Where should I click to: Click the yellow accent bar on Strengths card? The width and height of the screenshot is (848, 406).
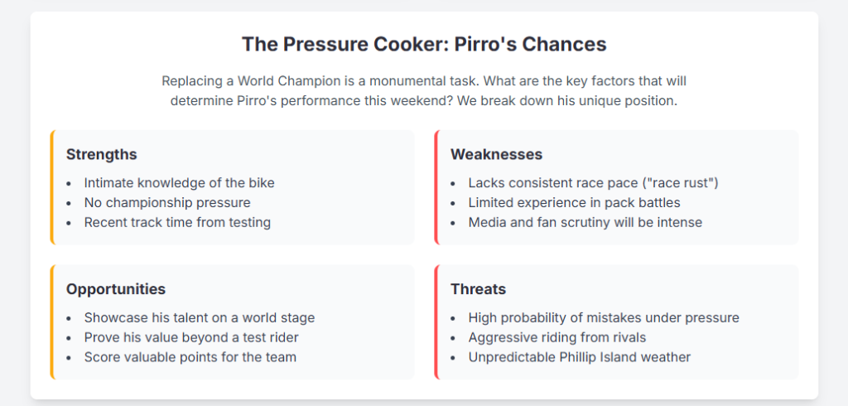point(51,187)
